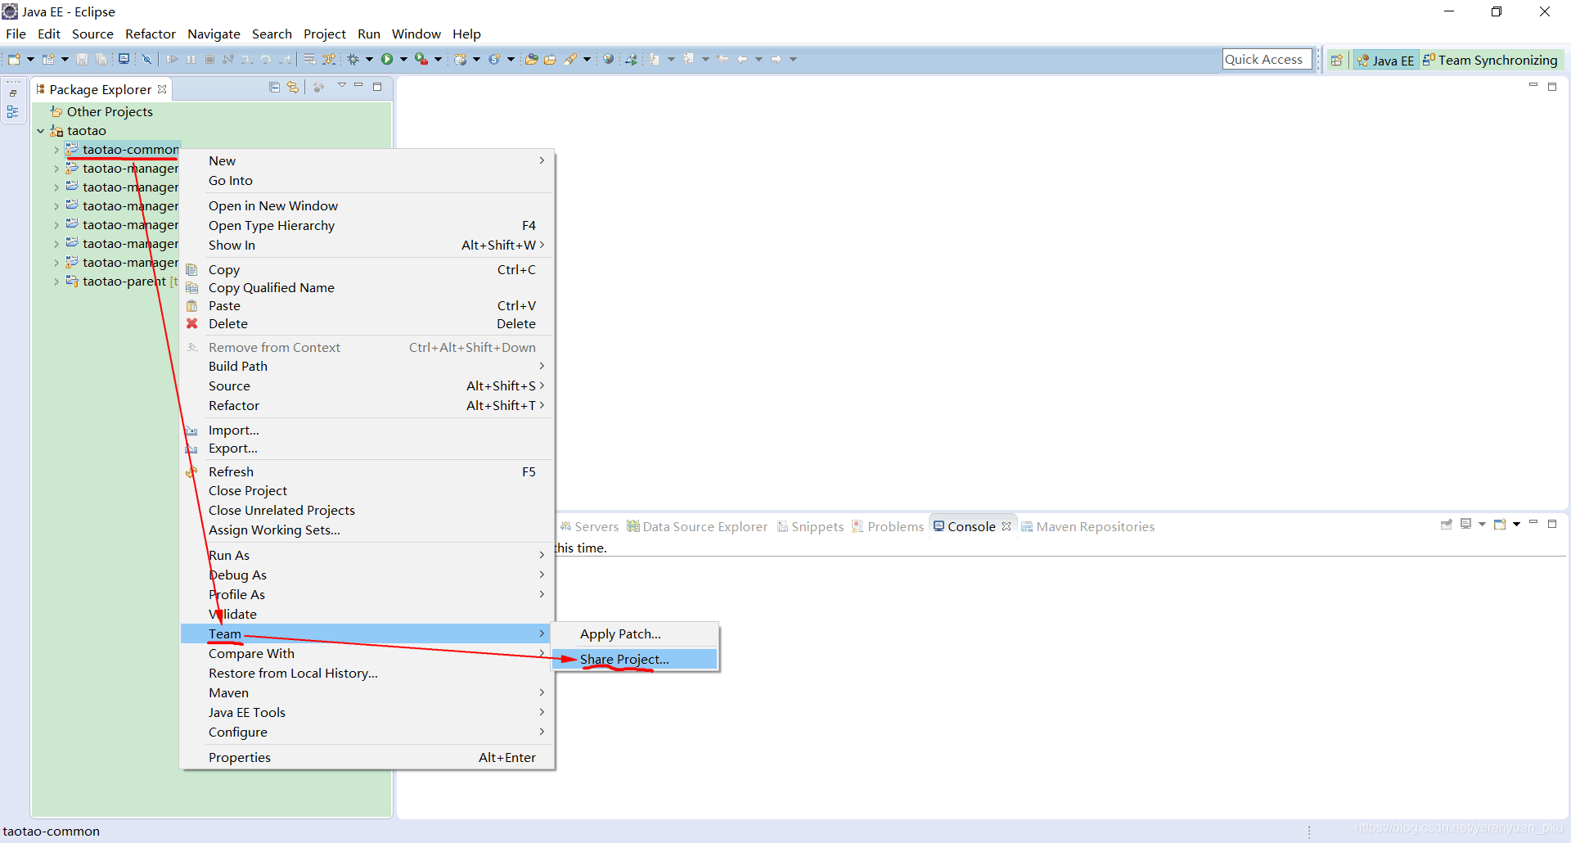Image resolution: width=1571 pixels, height=843 pixels.
Task: Open the Navigate menu in menu bar
Action: (x=214, y=34)
